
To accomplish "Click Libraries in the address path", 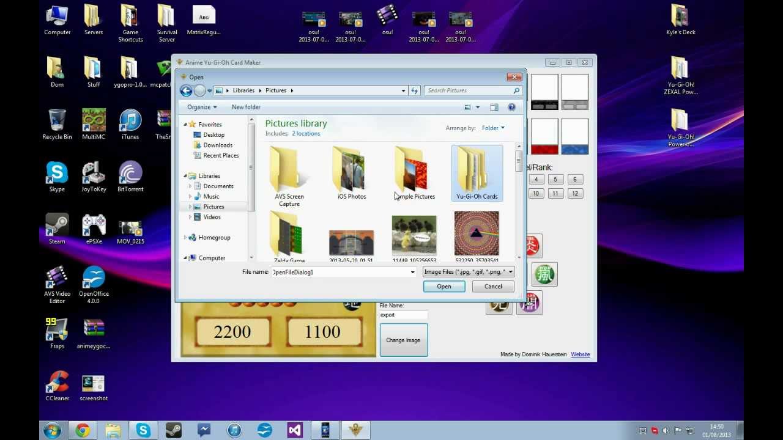I will [243, 90].
